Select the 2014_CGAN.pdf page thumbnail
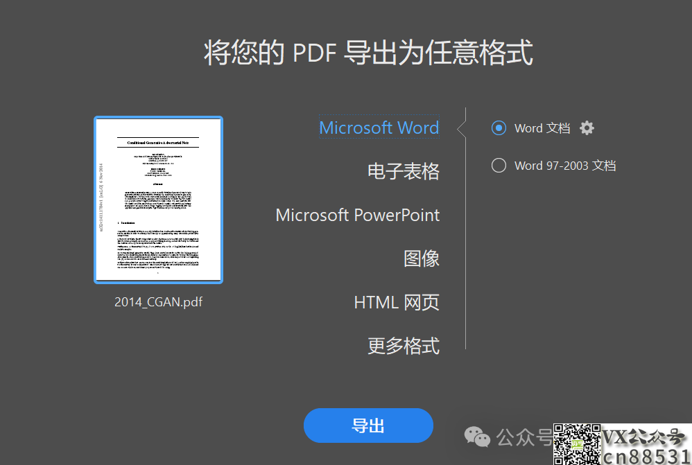Viewport: 692px width, 465px height. tap(158, 200)
